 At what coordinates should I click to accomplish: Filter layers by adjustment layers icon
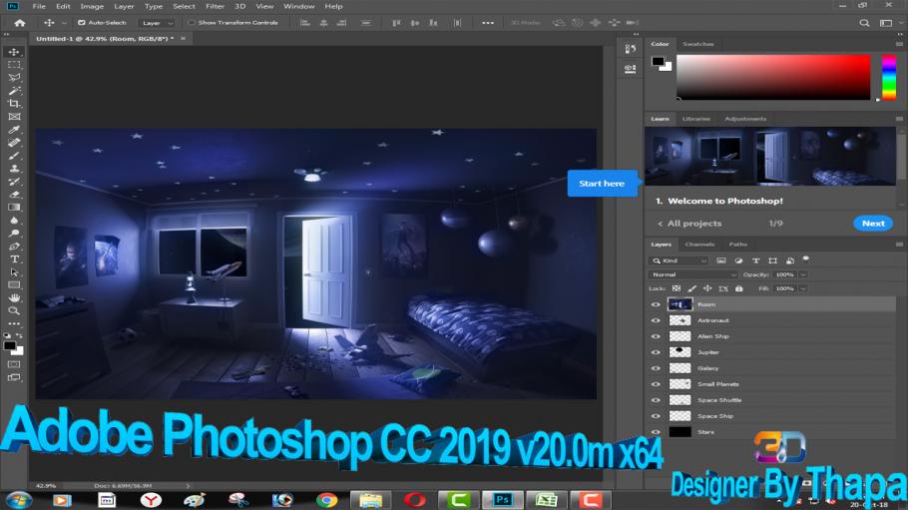click(738, 260)
